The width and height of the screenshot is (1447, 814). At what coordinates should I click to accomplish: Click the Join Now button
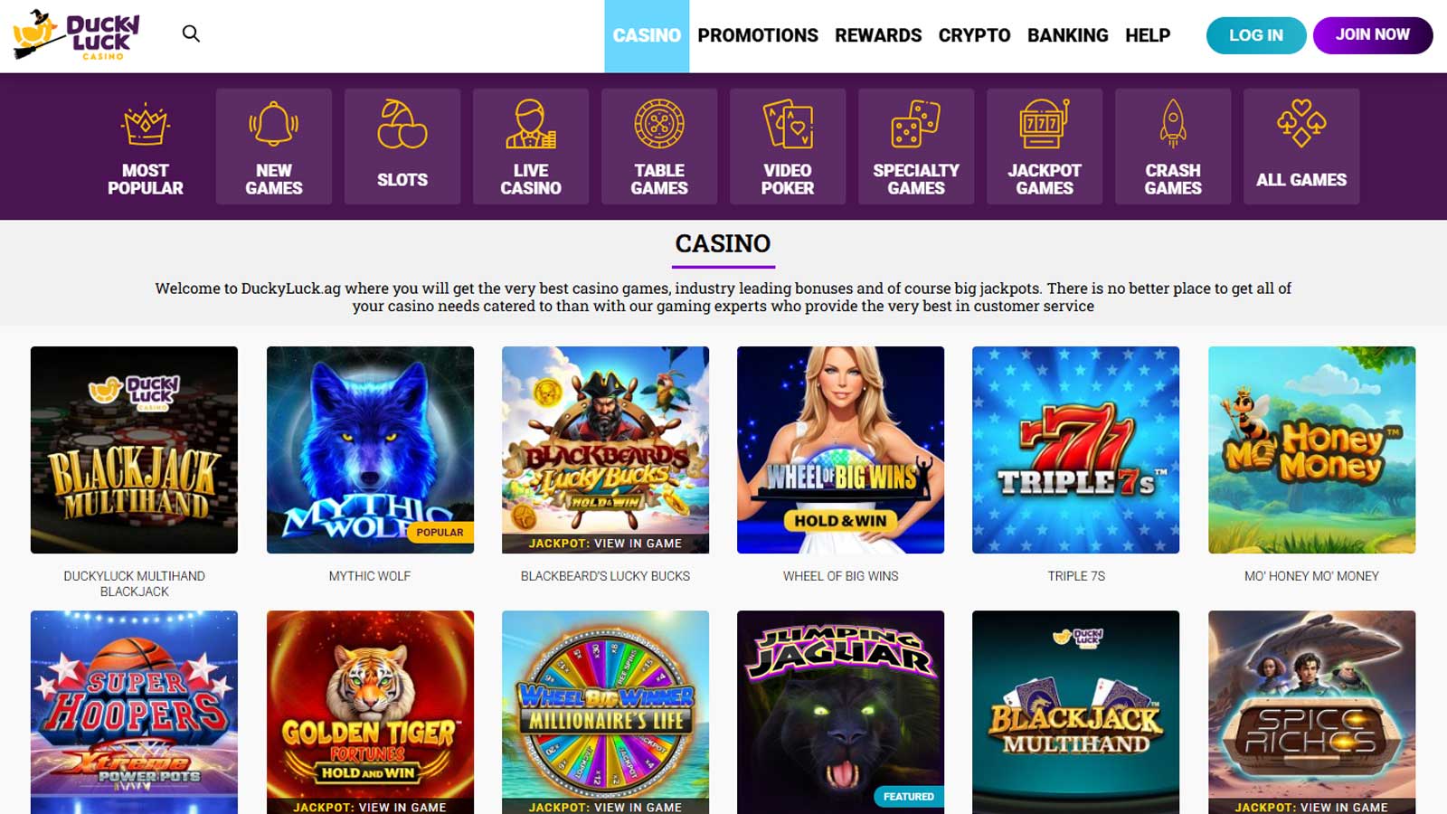tap(1373, 35)
